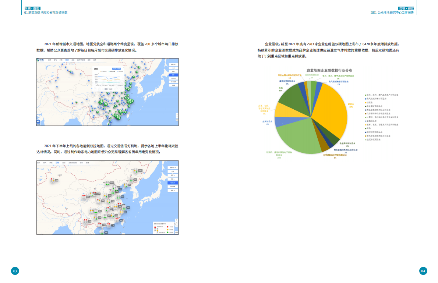Click the fullscreen icon on the traffic map
The image size is (438, 283).
pos(177,119)
